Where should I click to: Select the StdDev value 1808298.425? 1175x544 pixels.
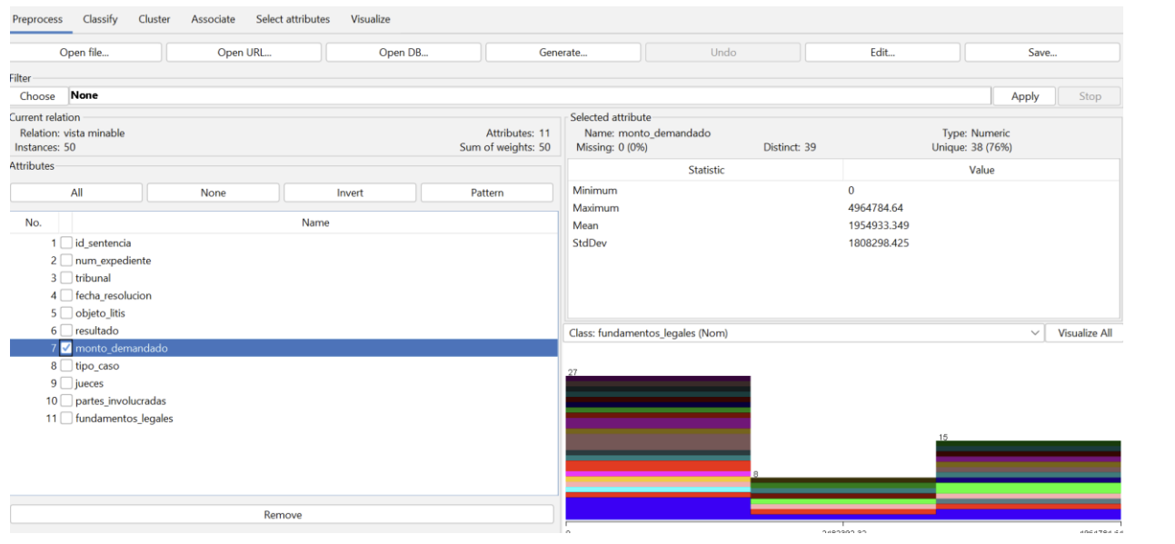click(x=879, y=242)
